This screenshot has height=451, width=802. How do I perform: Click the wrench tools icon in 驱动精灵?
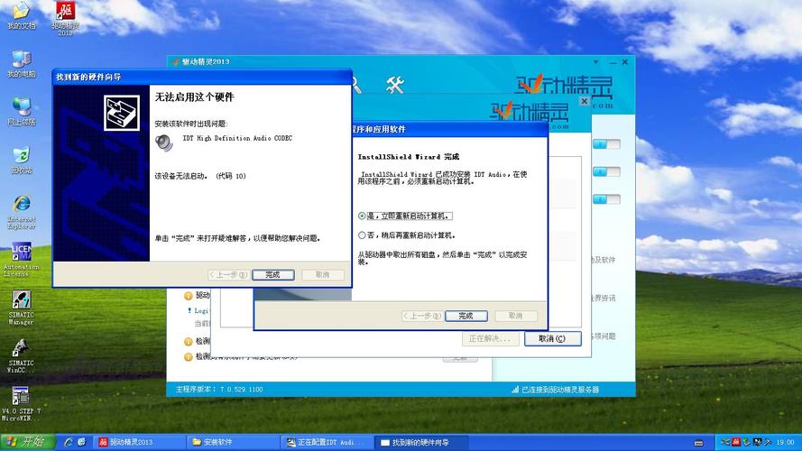pos(395,85)
